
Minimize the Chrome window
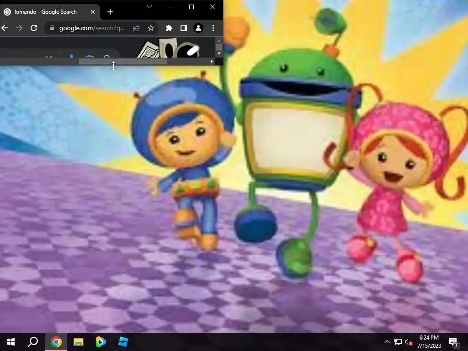click(x=170, y=7)
